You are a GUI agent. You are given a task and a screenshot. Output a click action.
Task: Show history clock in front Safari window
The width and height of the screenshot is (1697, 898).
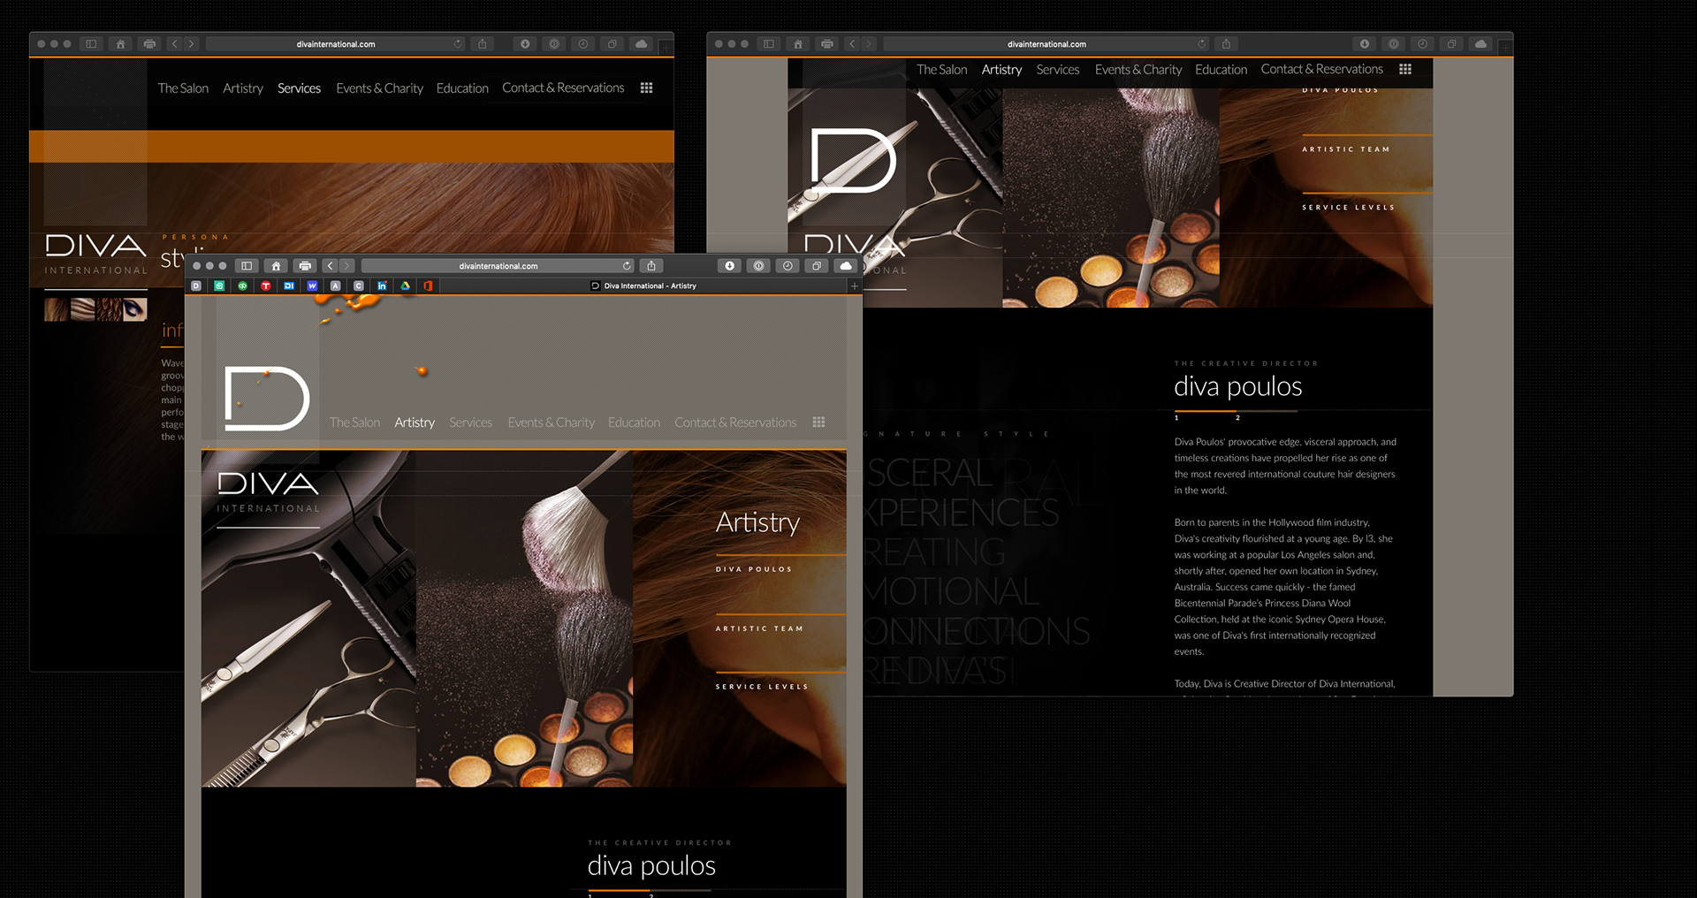point(788,266)
